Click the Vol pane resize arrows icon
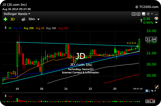 click(5, 96)
